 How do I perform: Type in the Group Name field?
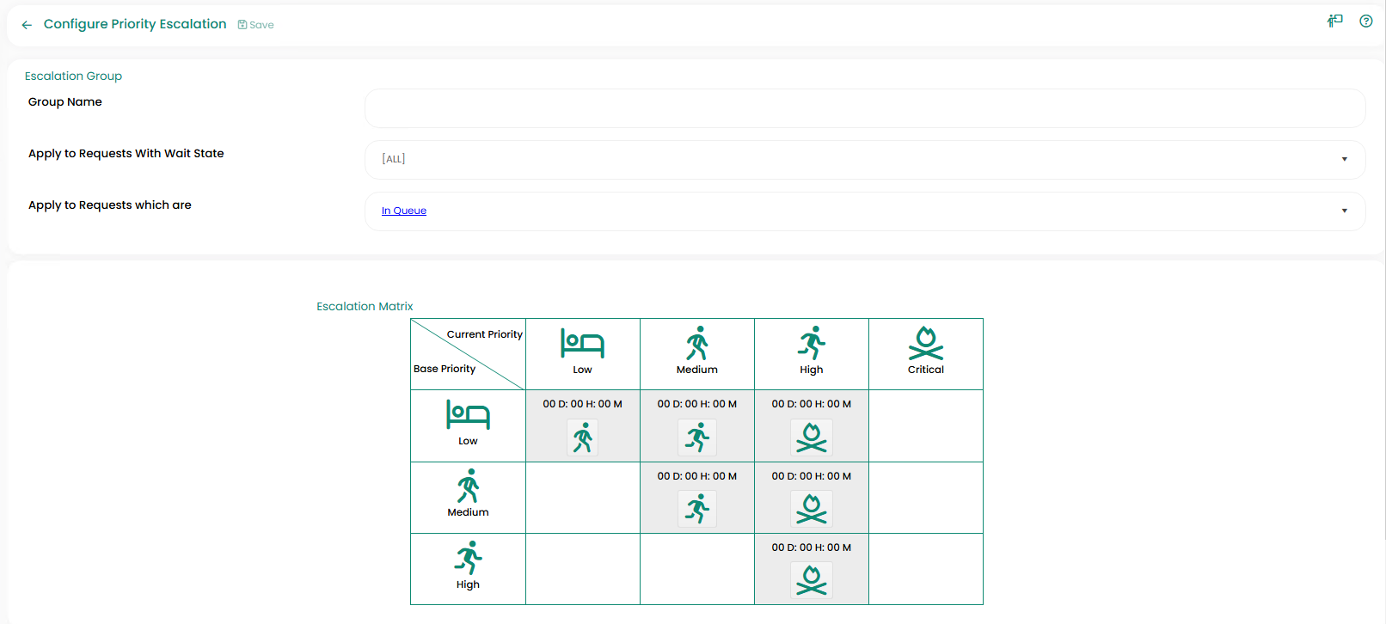(864, 108)
